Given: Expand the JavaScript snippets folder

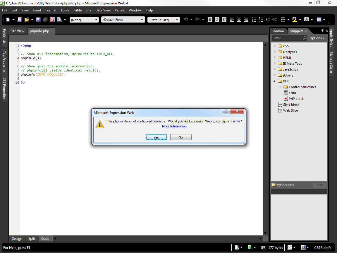Looking at the screenshot, I should 275,69.
